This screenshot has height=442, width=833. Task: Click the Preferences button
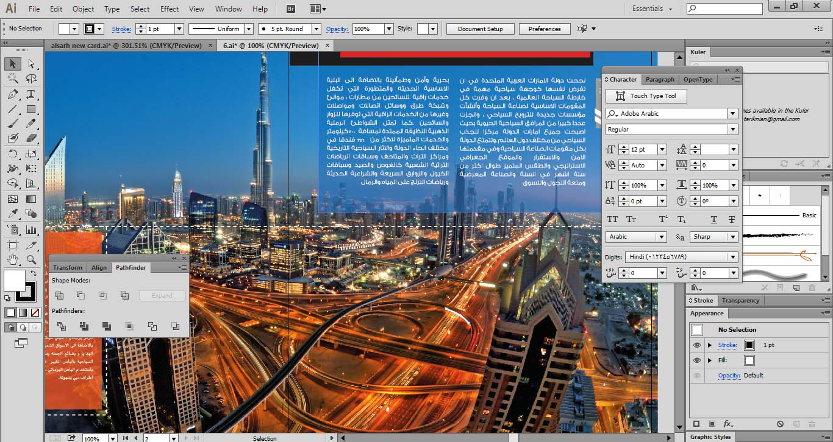click(x=545, y=29)
